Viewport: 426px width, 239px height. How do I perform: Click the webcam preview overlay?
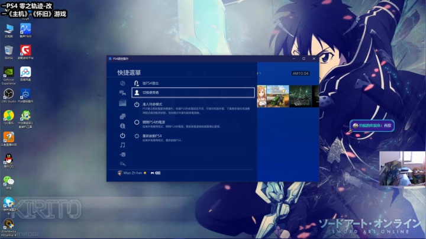(402, 169)
